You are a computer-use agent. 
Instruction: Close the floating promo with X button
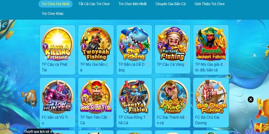251,99
